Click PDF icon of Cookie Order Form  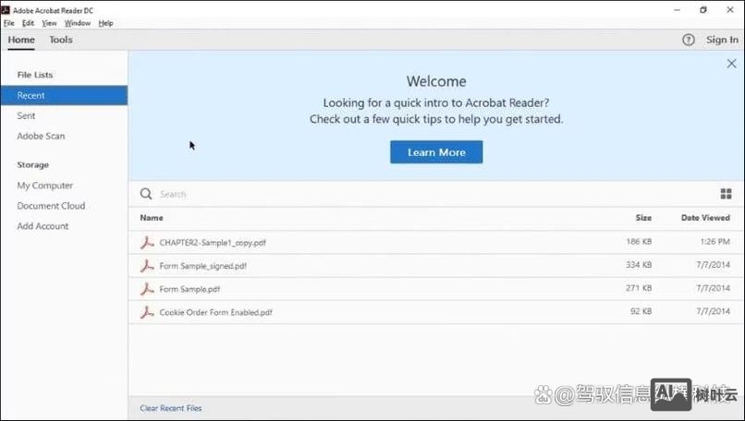pos(146,312)
